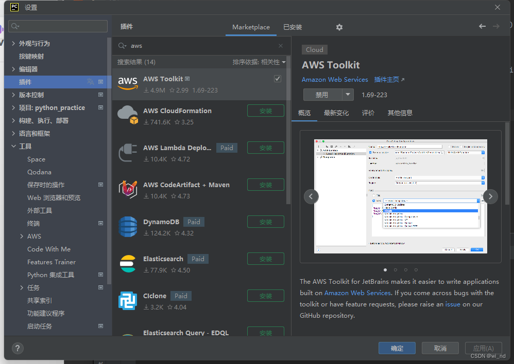
Task: Switch to the Marketplace tab
Action: click(251, 27)
